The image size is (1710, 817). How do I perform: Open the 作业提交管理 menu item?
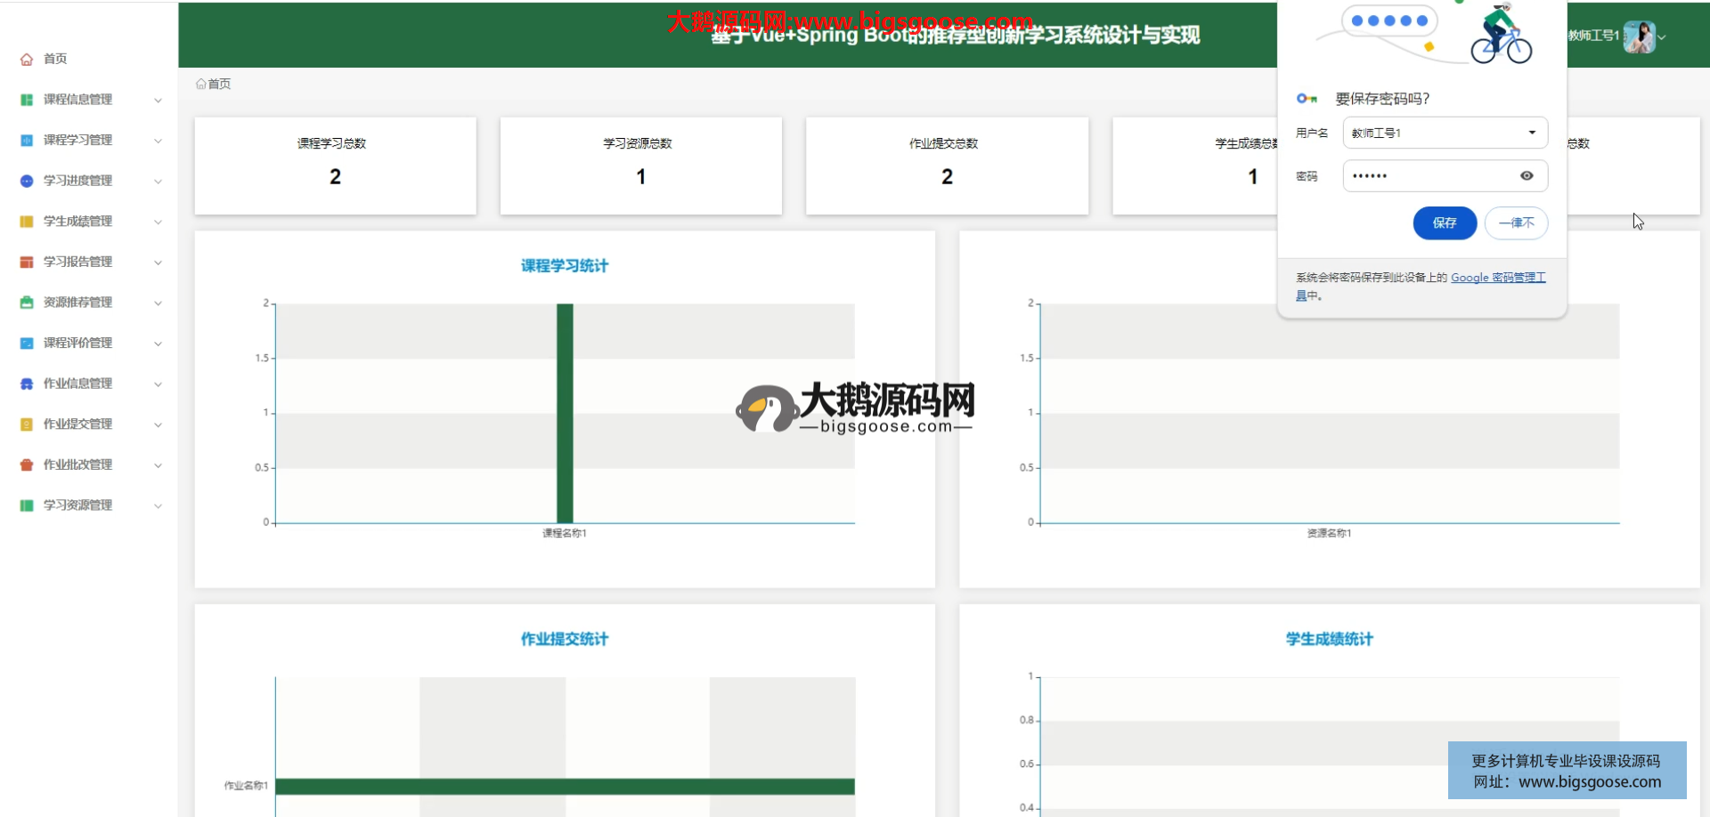(77, 425)
